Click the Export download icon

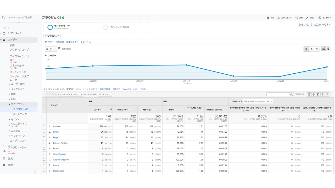click(279, 18)
